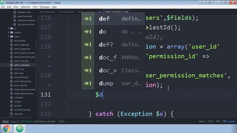
Task: Open admin_page.php in tree view
Action: 21,45
